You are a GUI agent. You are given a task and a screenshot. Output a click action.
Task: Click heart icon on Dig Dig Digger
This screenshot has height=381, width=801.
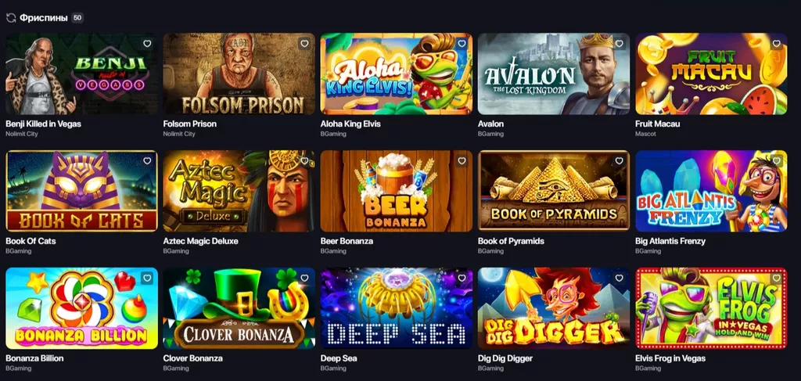pyautogui.click(x=620, y=279)
